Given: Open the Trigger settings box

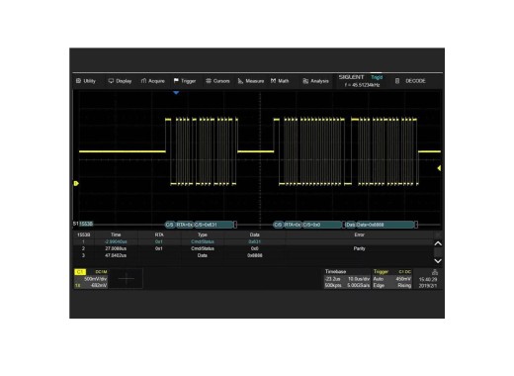Looking at the screenshot, I should click(392, 279).
